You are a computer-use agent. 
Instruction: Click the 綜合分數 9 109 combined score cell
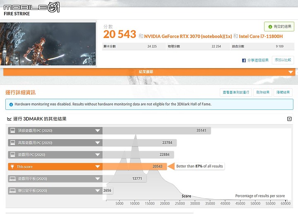coord(263,47)
